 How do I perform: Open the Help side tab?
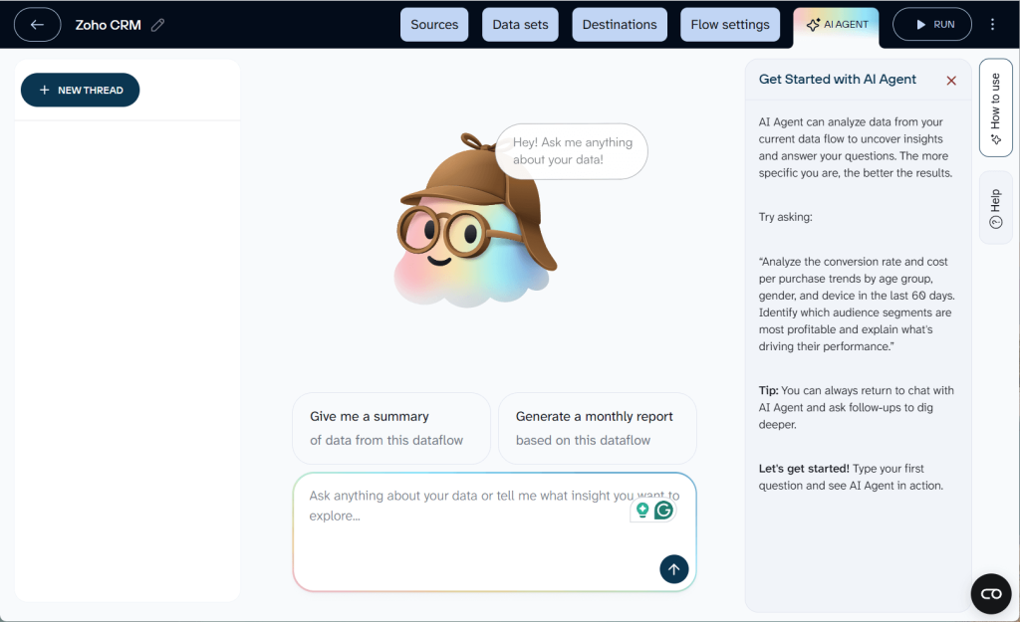[x=995, y=208]
